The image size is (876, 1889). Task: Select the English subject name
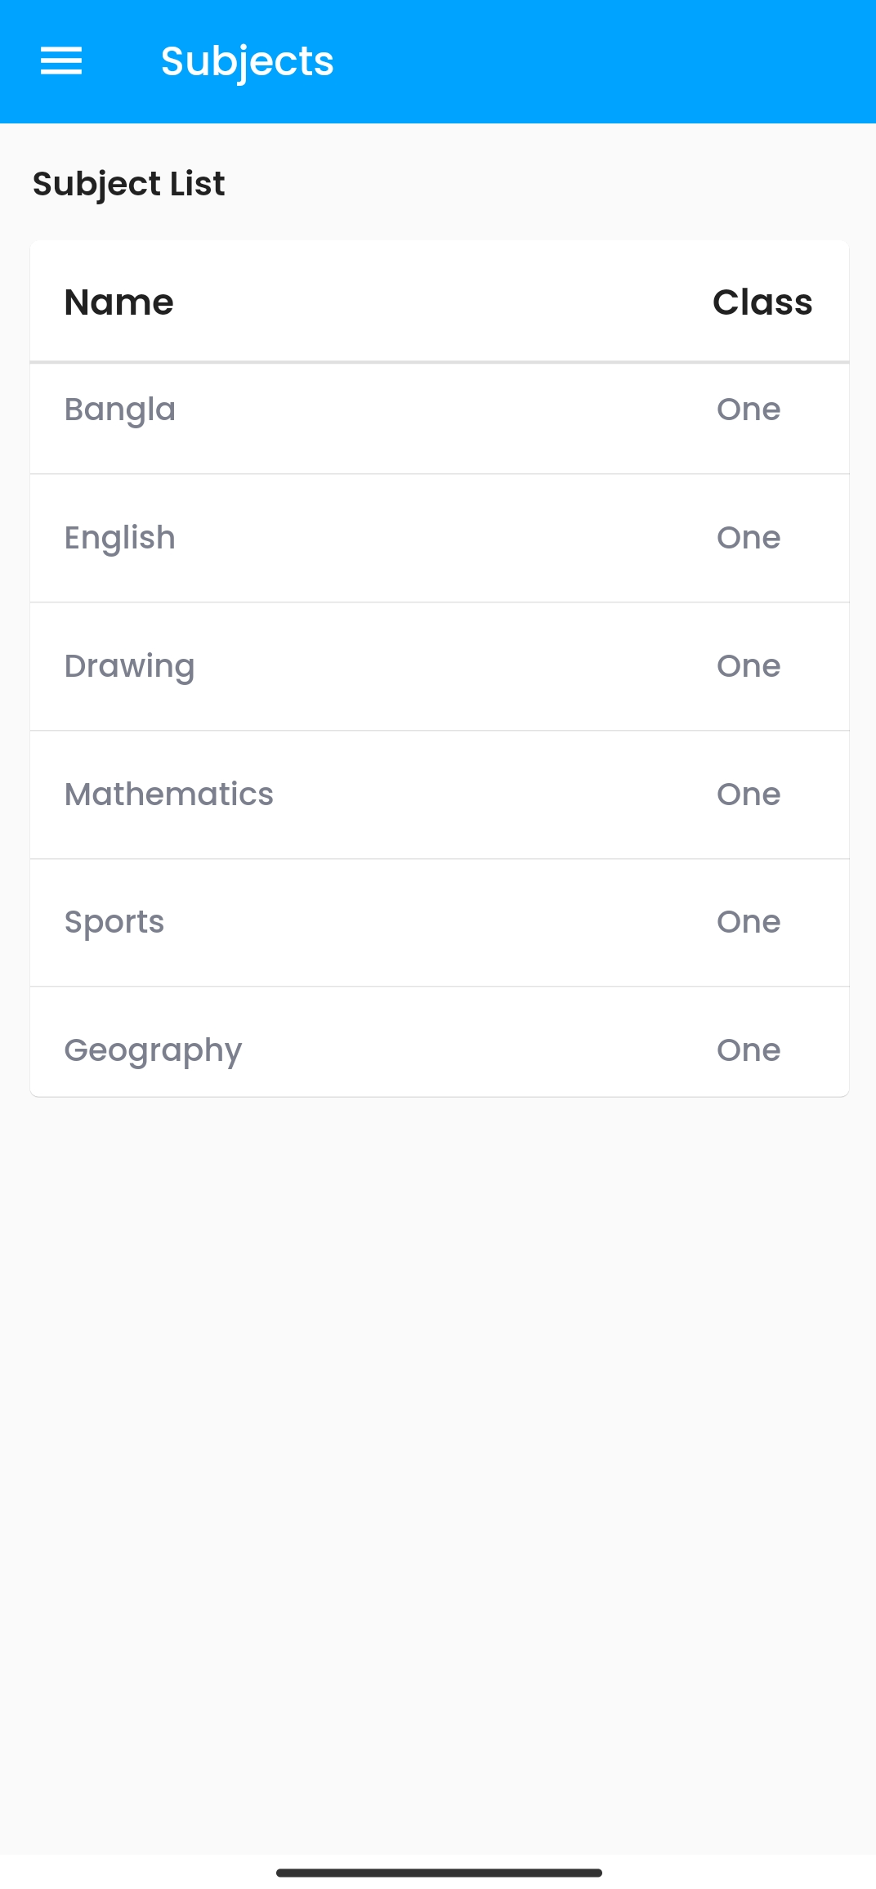point(120,538)
